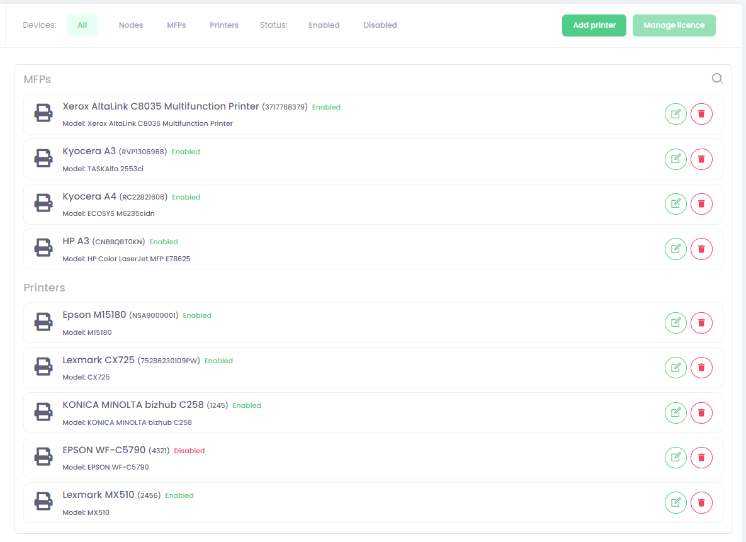Select the All devices filter
Screen dimensions: 746x542
tap(82, 25)
